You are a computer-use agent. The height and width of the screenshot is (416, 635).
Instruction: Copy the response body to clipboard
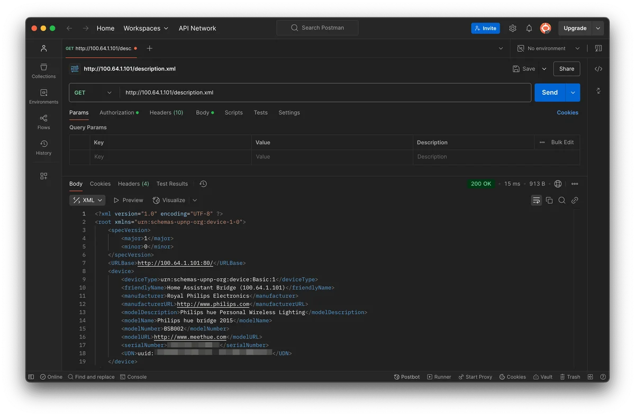coord(549,200)
